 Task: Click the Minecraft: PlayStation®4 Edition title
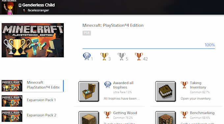pyautogui.click(x=113, y=25)
